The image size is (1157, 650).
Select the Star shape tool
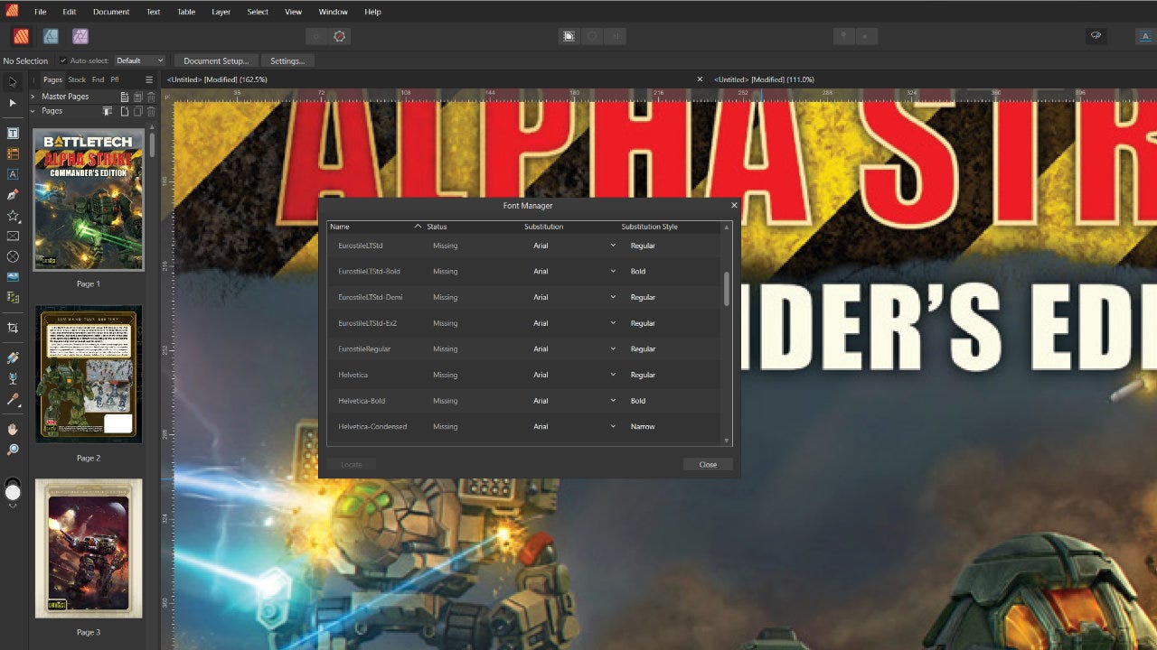13,216
